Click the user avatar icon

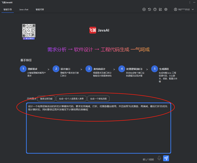point(175,10)
